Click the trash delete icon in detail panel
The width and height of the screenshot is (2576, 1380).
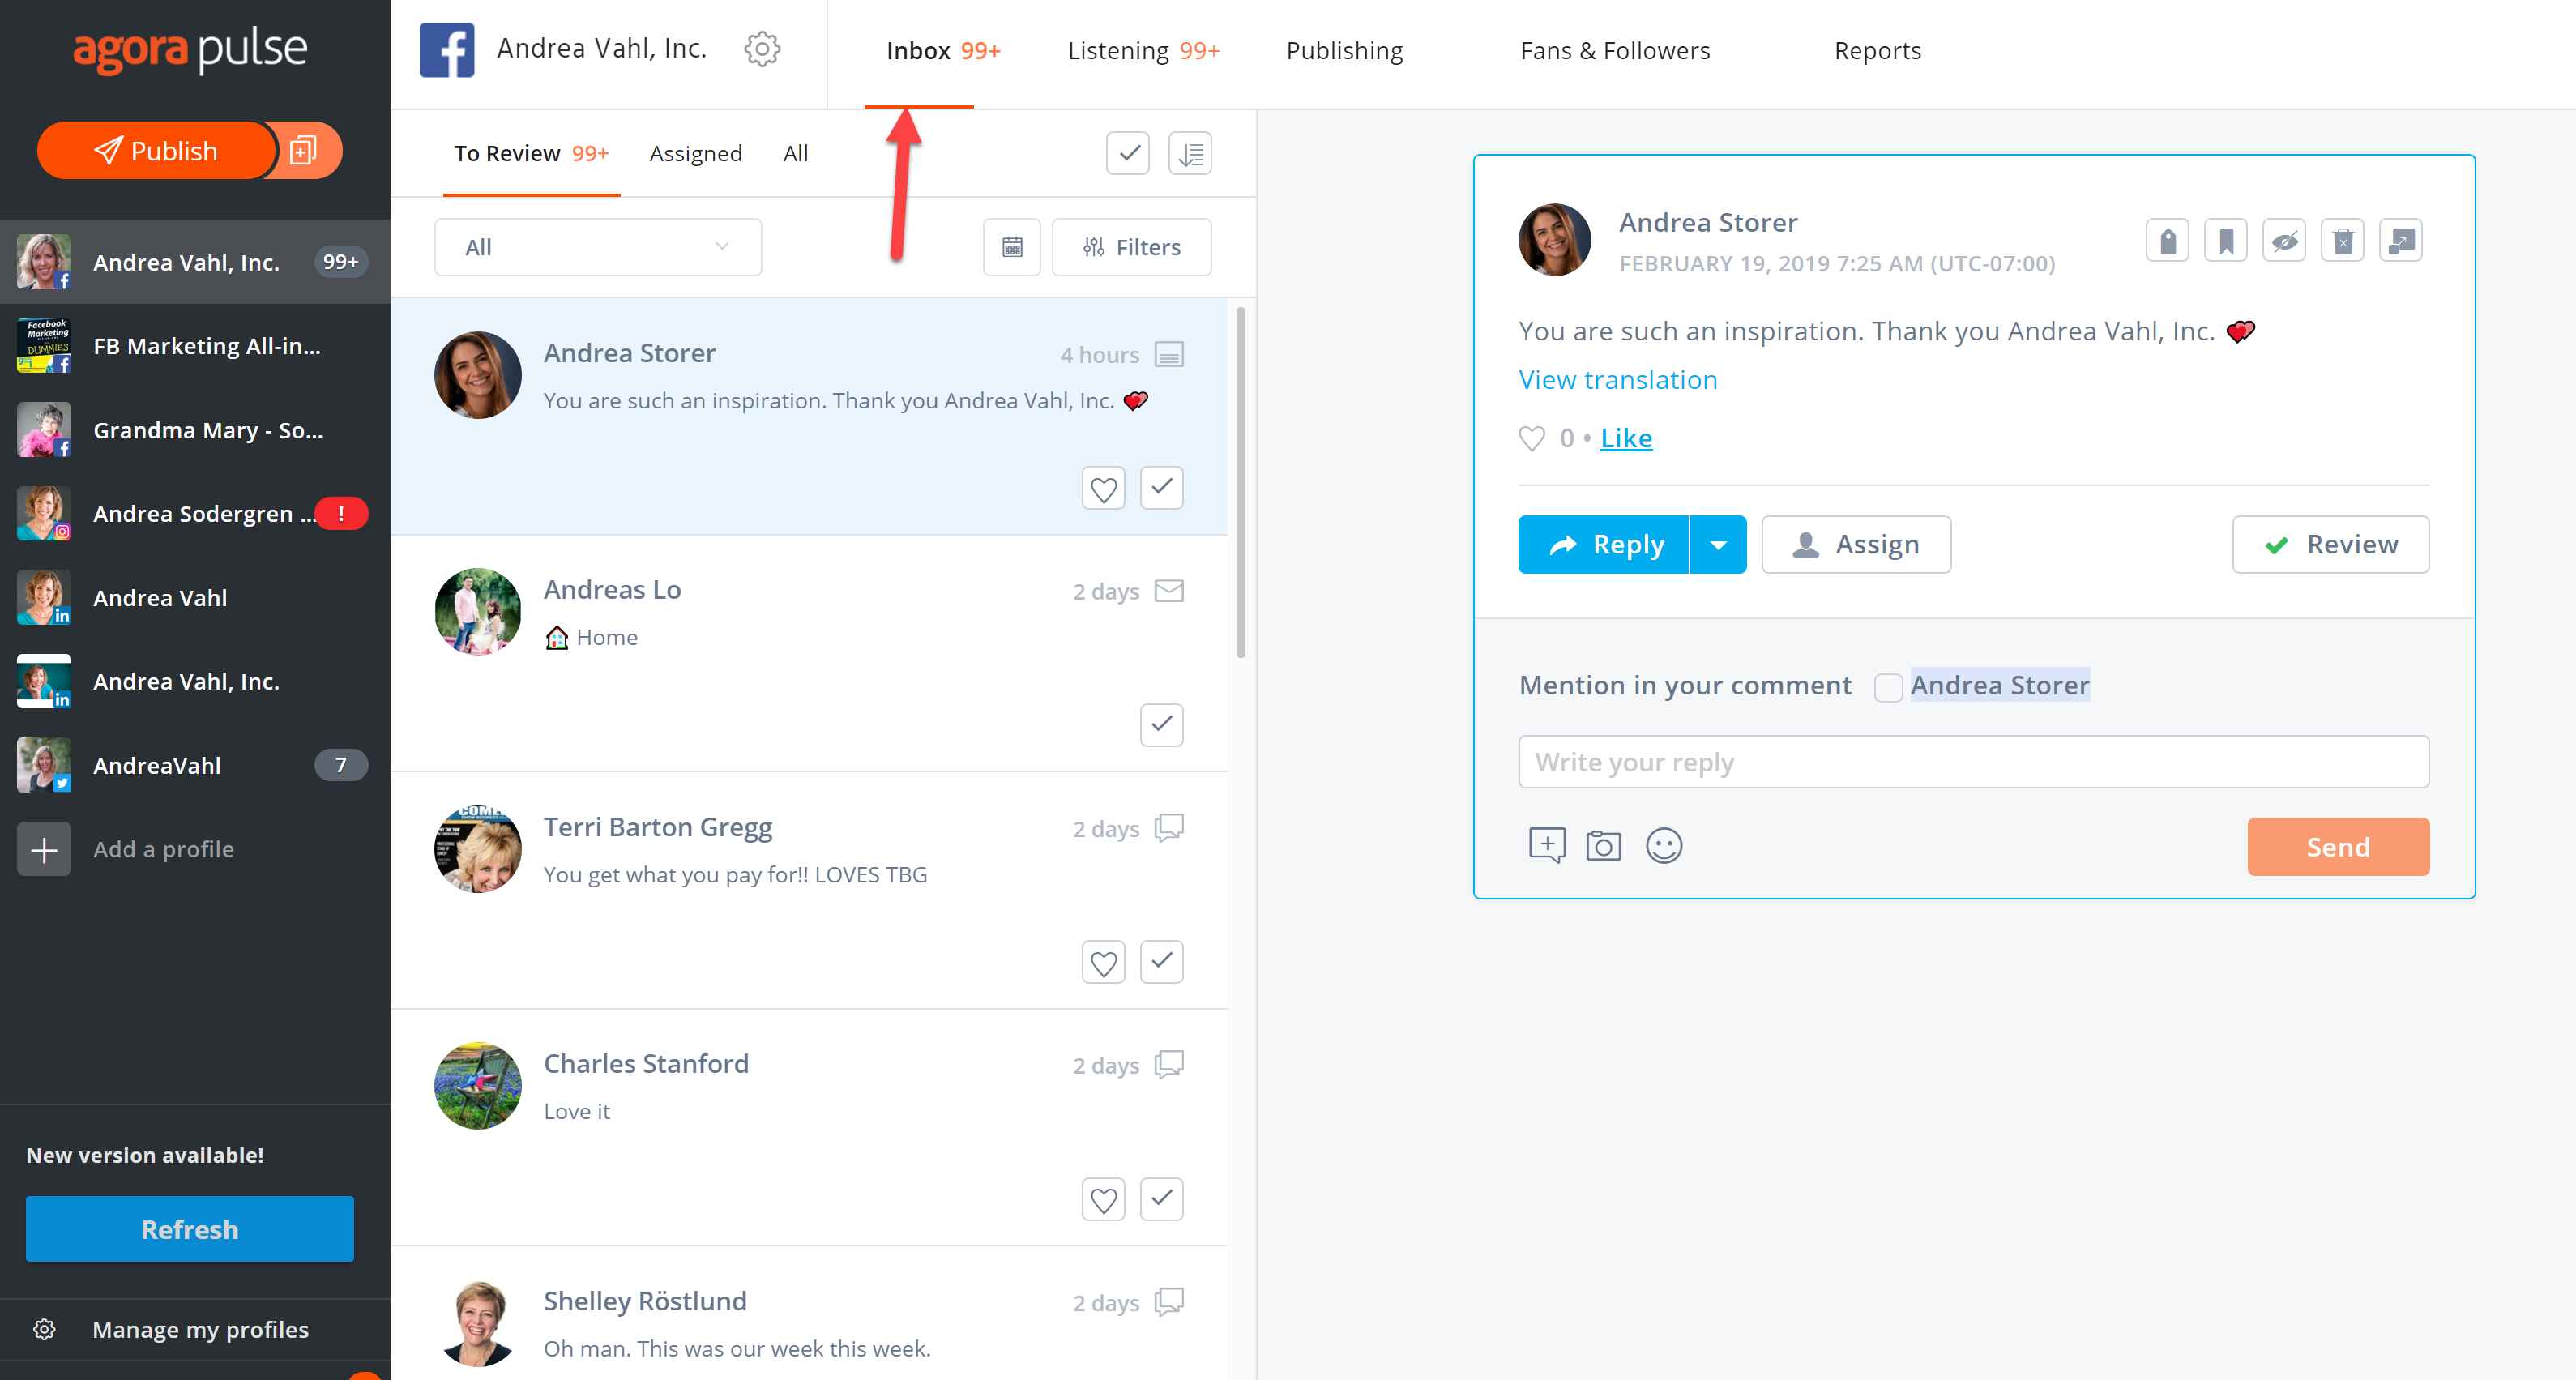[2343, 241]
